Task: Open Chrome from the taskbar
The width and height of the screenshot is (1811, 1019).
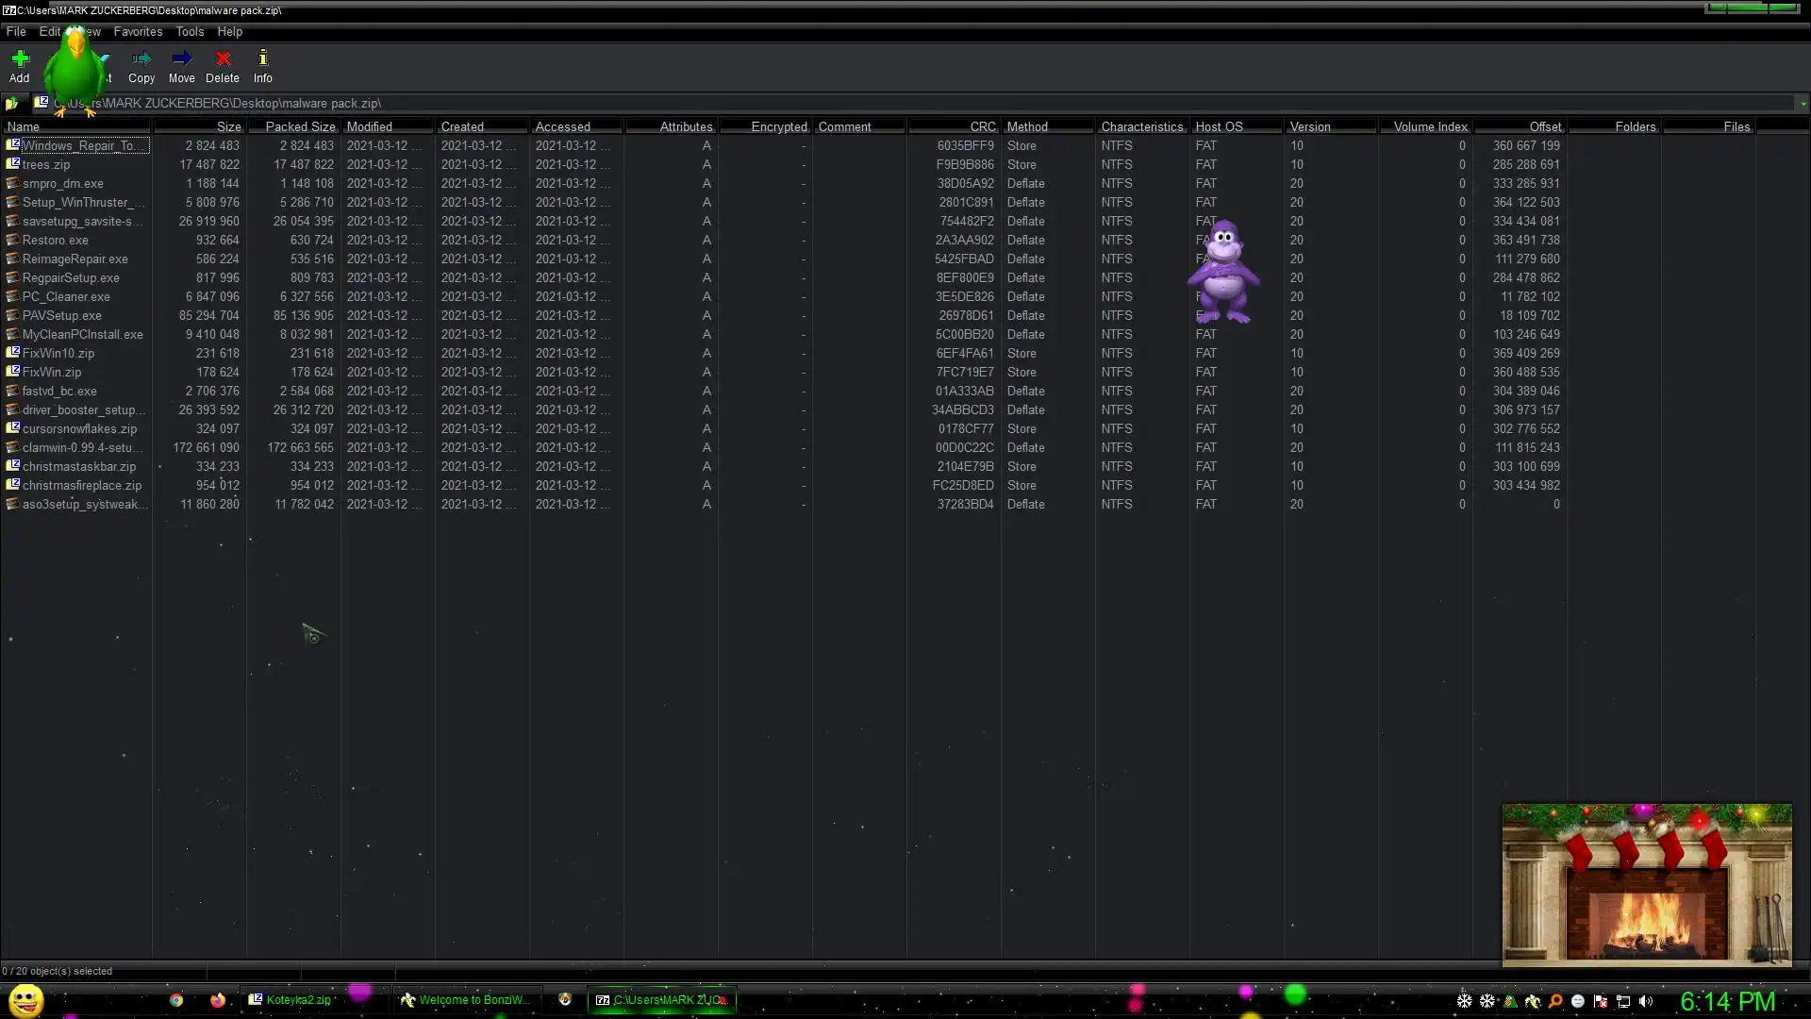Action: pyautogui.click(x=176, y=1000)
